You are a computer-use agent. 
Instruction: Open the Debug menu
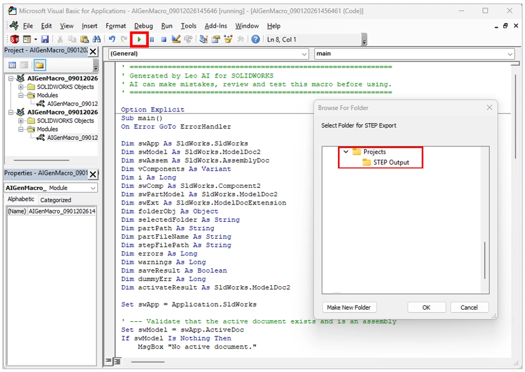pos(143,26)
